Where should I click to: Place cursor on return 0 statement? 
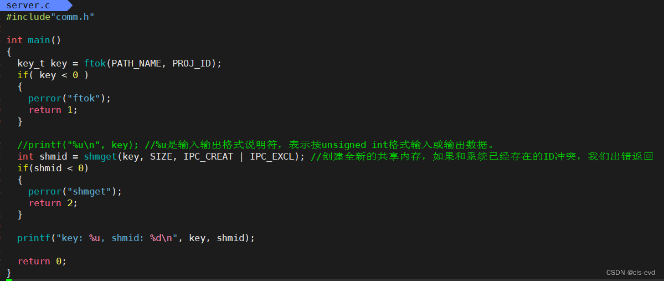click(42, 261)
